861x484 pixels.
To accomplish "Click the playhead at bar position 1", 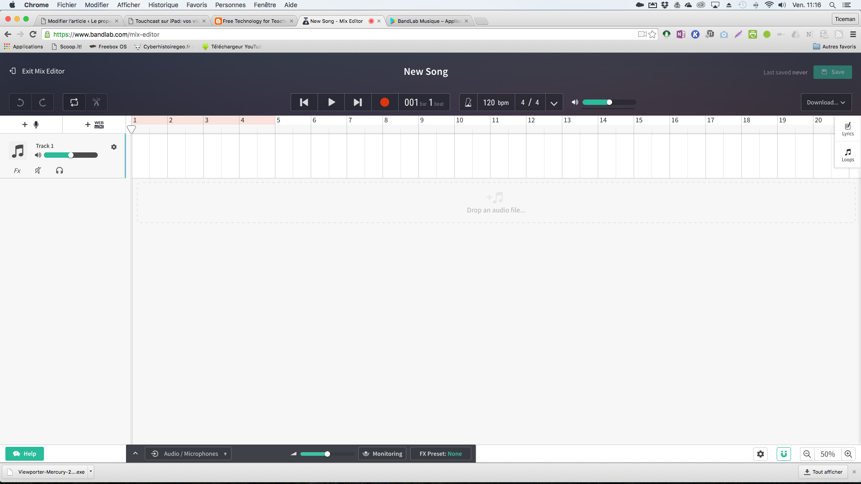I will click(x=132, y=128).
